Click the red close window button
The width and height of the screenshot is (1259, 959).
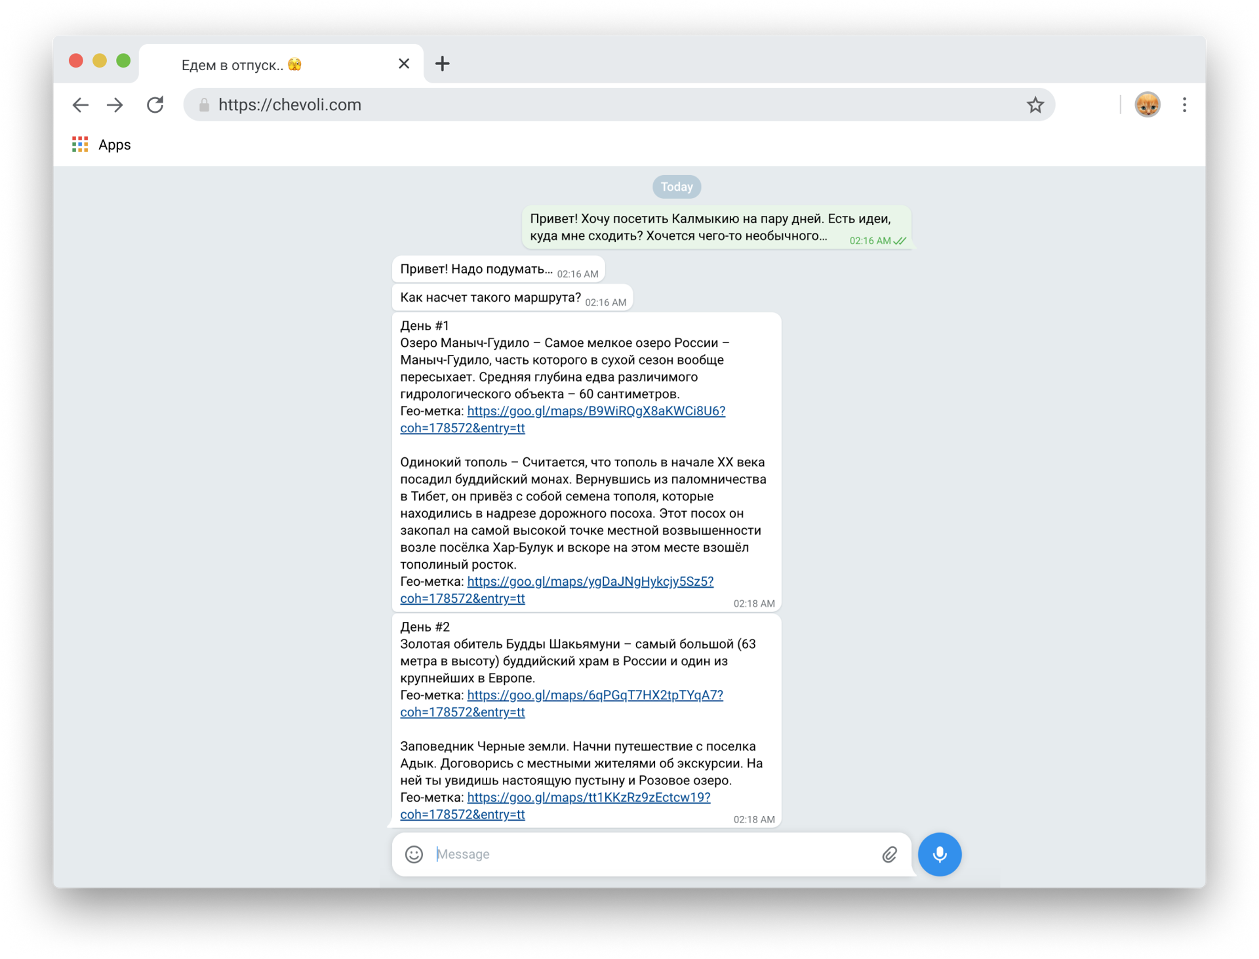coord(76,61)
